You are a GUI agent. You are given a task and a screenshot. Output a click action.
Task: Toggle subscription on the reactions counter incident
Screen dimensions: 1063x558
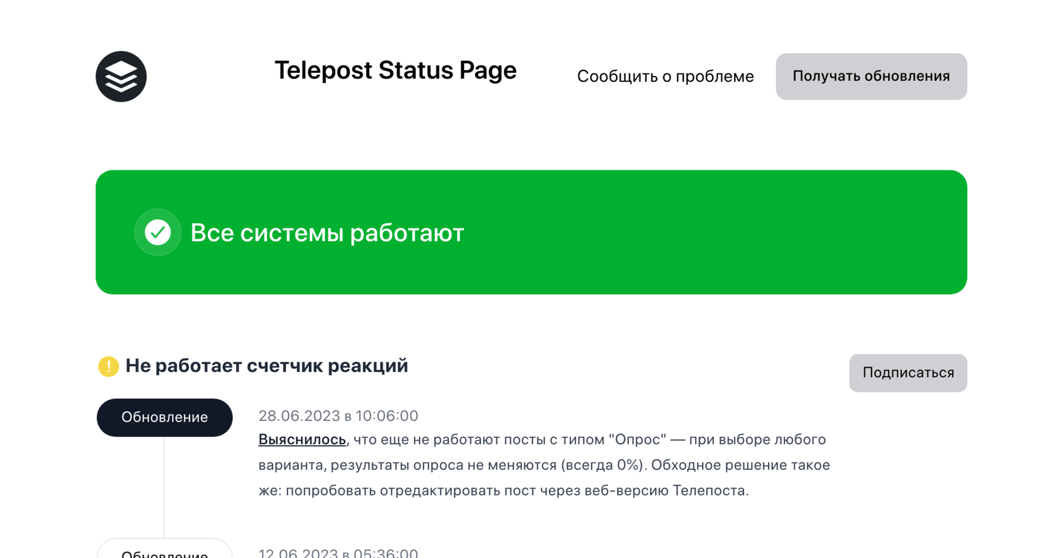coord(908,373)
